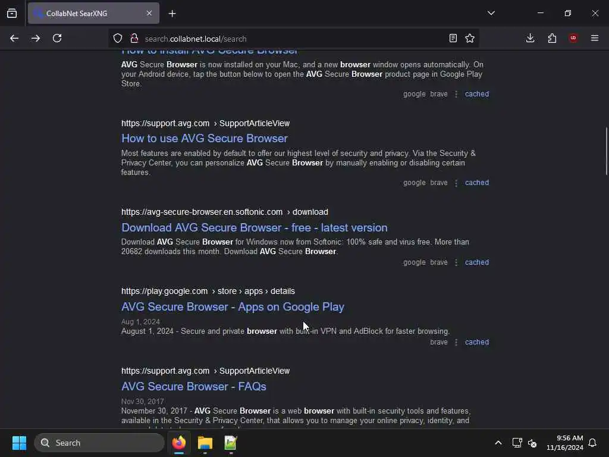Click page vertical scrollbar thumb
Viewport: 609px width, 457px height.
click(606, 151)
